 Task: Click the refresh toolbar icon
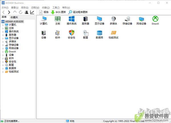[x=21, y=12]
